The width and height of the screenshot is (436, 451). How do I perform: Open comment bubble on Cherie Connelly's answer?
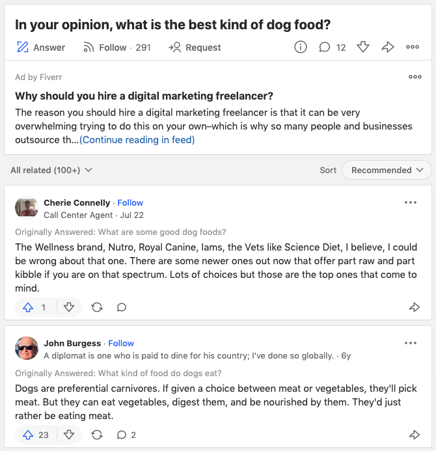click(x=121, y=307)
